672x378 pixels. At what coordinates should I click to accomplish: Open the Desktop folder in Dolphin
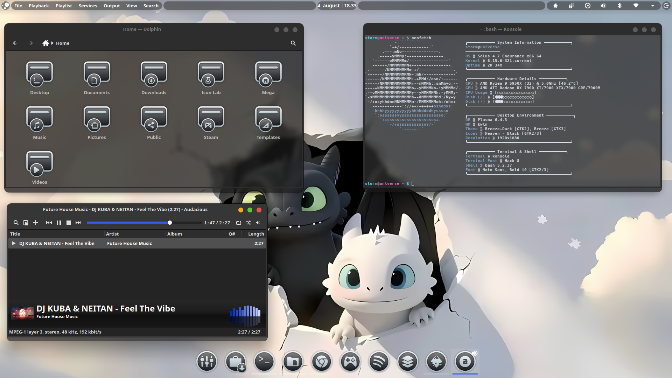click(40, 78)
